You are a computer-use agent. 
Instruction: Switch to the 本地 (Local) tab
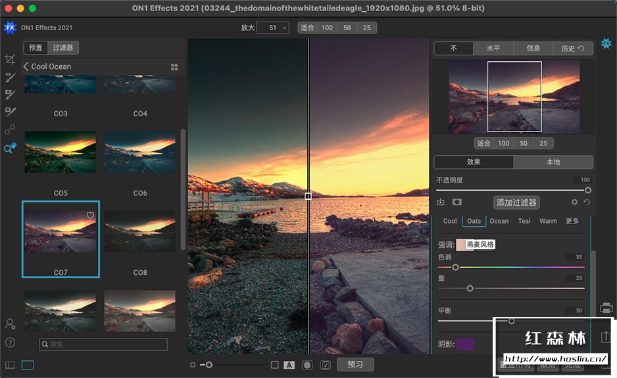coord(553,162)
